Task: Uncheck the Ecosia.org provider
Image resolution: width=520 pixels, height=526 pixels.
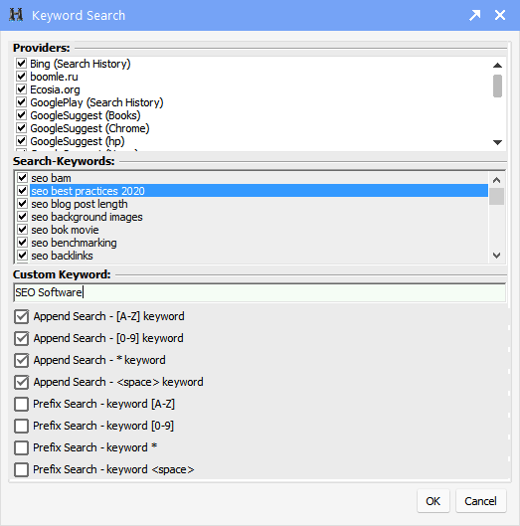Action: (x=22, y=89)
